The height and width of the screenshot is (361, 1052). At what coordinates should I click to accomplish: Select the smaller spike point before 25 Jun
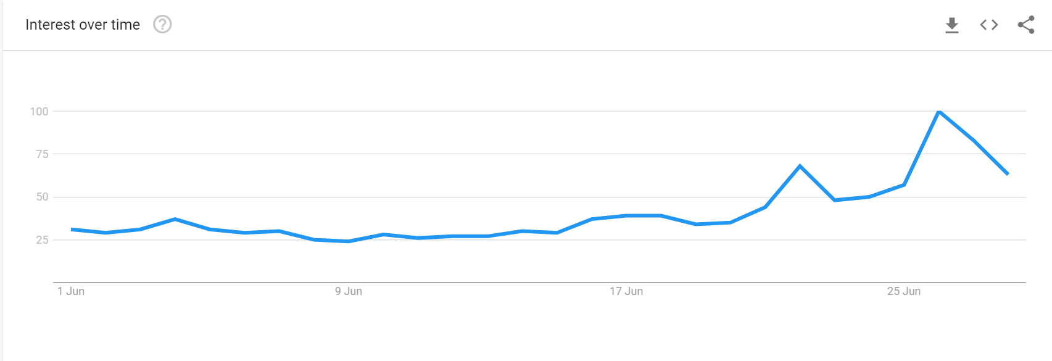tap(800, 166)
